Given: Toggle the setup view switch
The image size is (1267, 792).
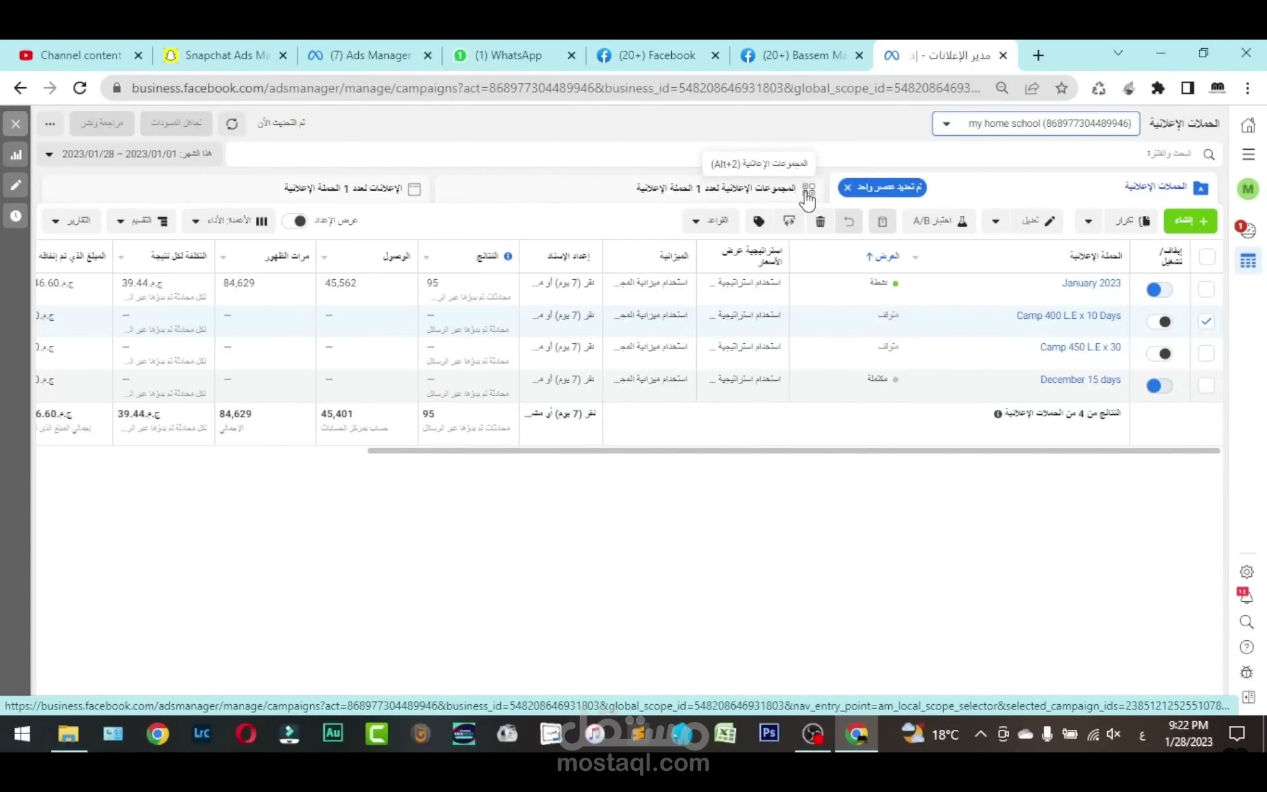Looking at the screenshot, I should point(295,220).
